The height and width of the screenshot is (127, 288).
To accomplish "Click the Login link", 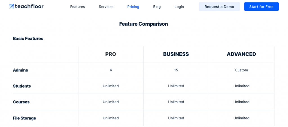I will [x=179, y=7].
